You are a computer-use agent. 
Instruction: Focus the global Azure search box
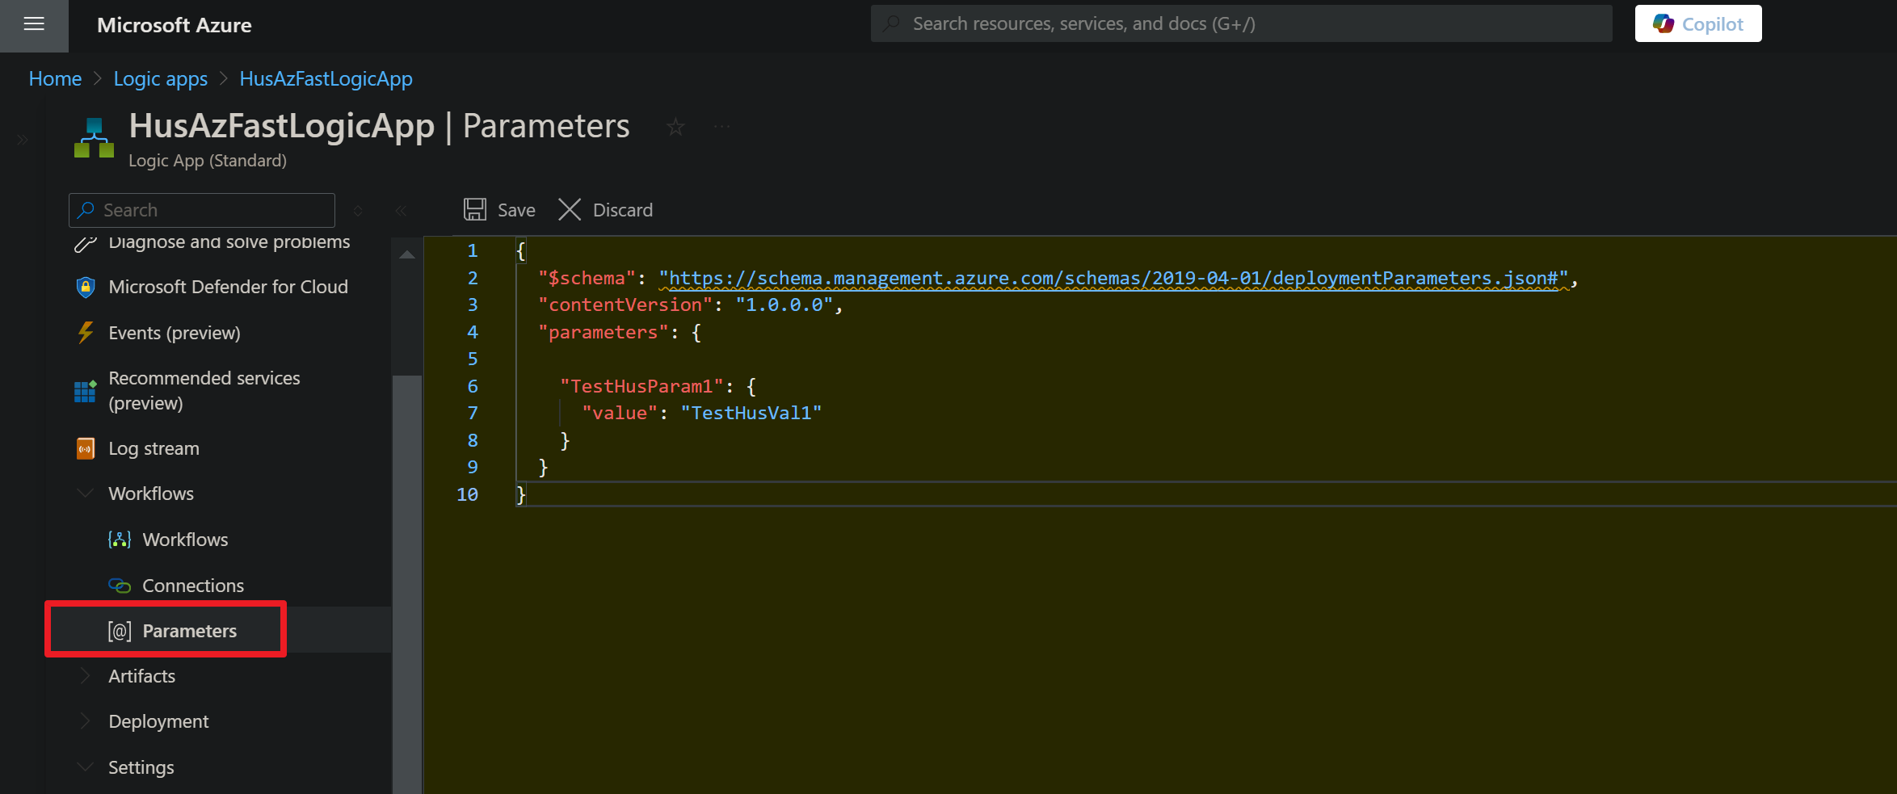click(x=1242, y=23)
